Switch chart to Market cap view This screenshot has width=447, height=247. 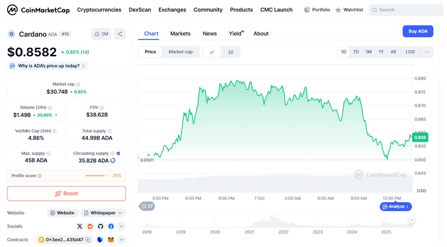tap(180, 52)
